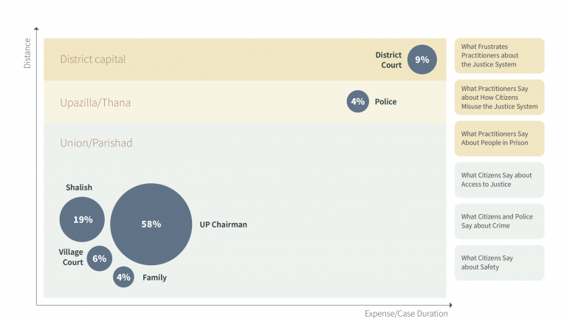567x322 pixels.
Task: Click the 6% Village Court bubble
Action: (99, 258)
